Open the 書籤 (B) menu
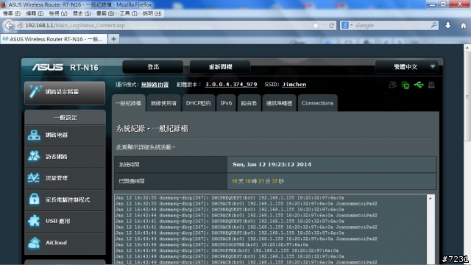 pyautogui.click(x=105, y=13)
